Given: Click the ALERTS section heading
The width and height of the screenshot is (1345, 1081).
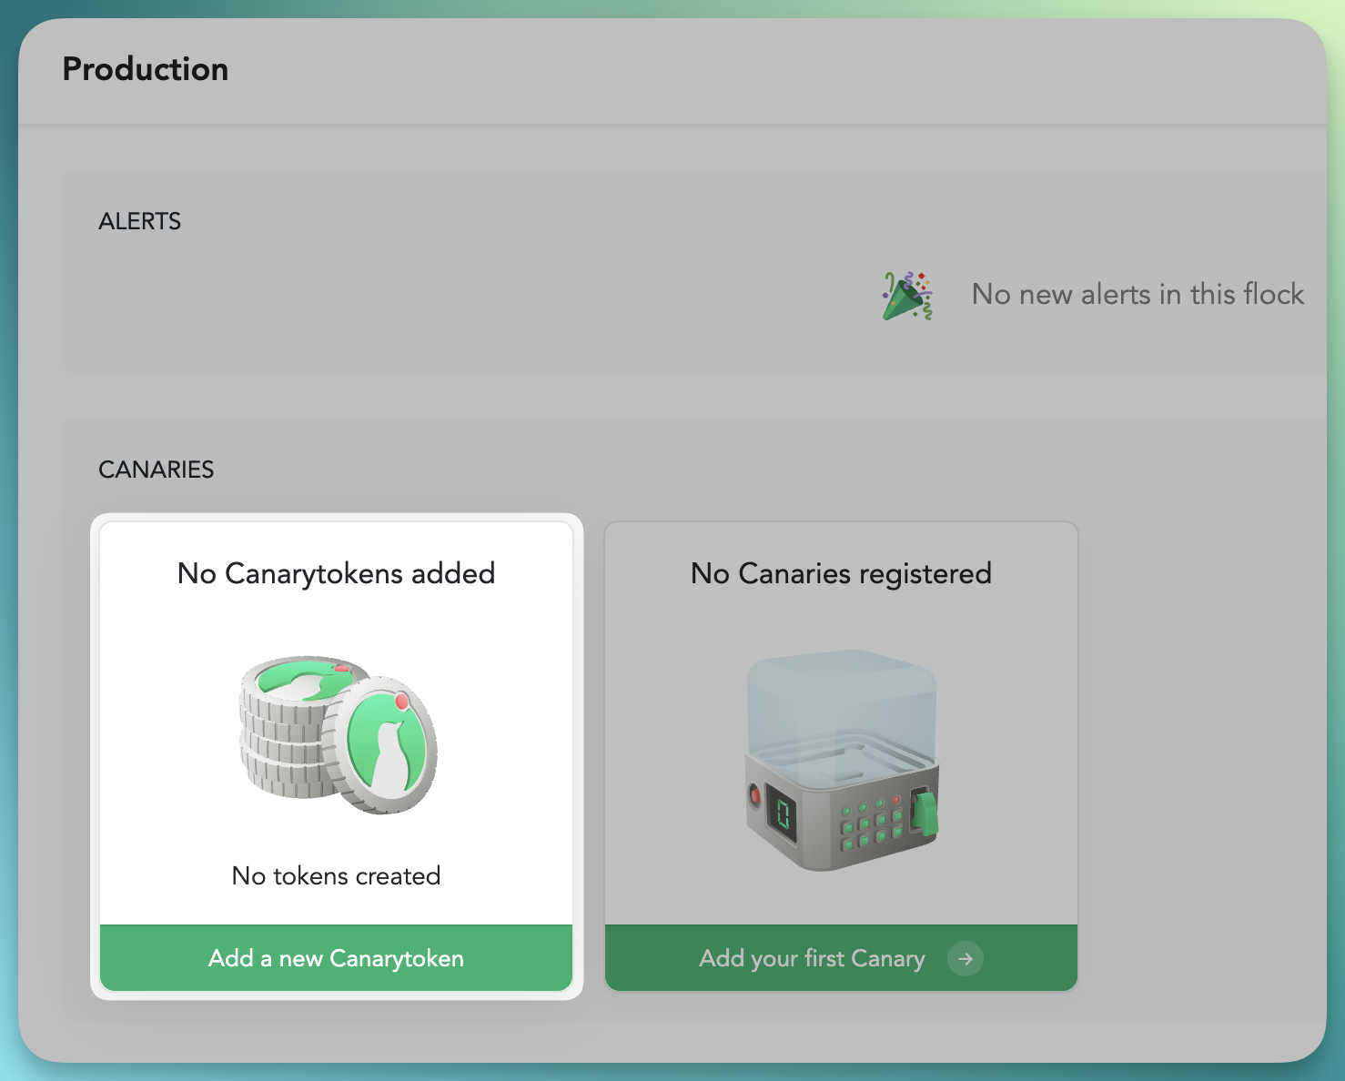Looking at the screenshot, I should click(x=139, y=222).
